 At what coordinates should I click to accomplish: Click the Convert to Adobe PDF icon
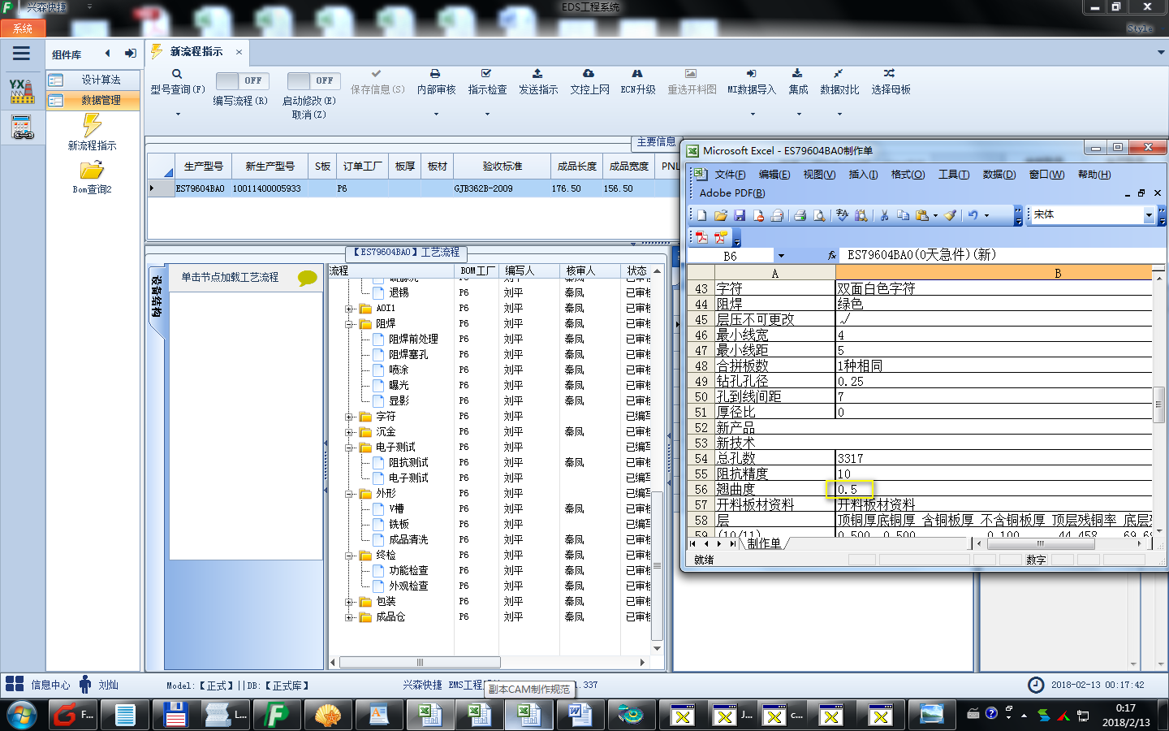coord(701,237)
